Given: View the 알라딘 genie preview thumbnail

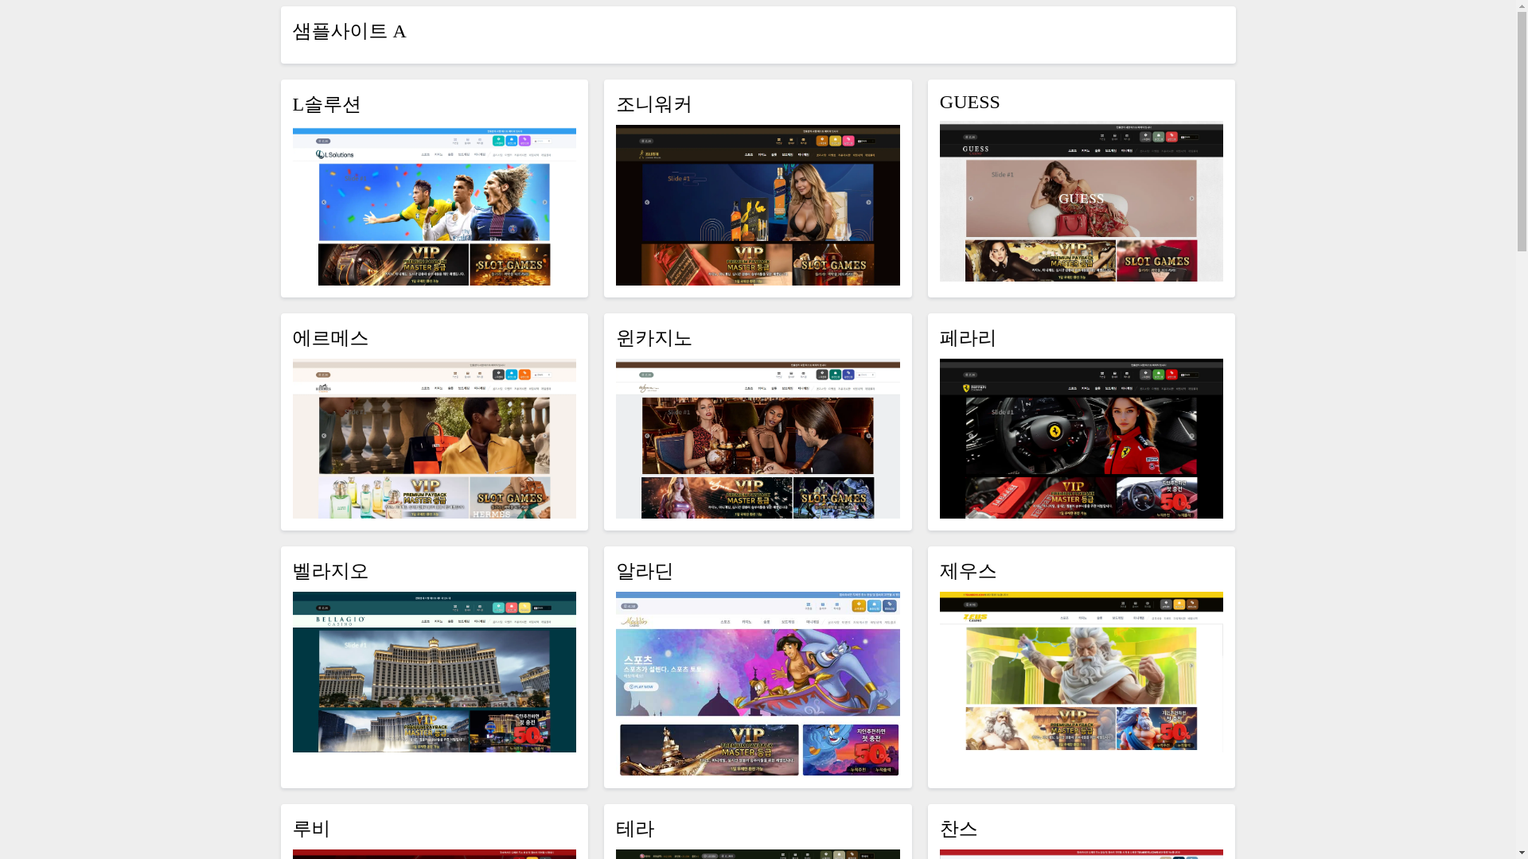Looking at the screenshot, I should point(758,684).
